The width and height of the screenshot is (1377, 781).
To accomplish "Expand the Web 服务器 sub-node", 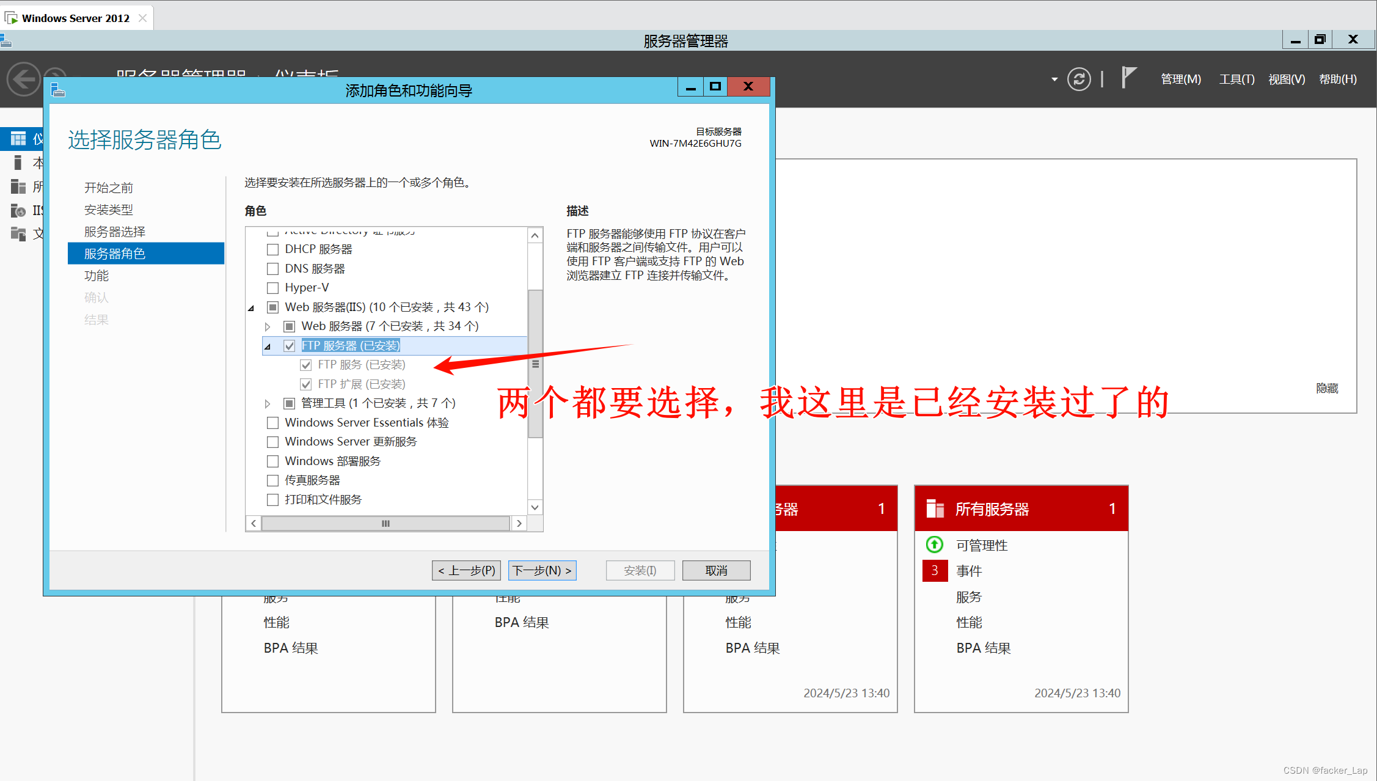I will pos(268,327).
